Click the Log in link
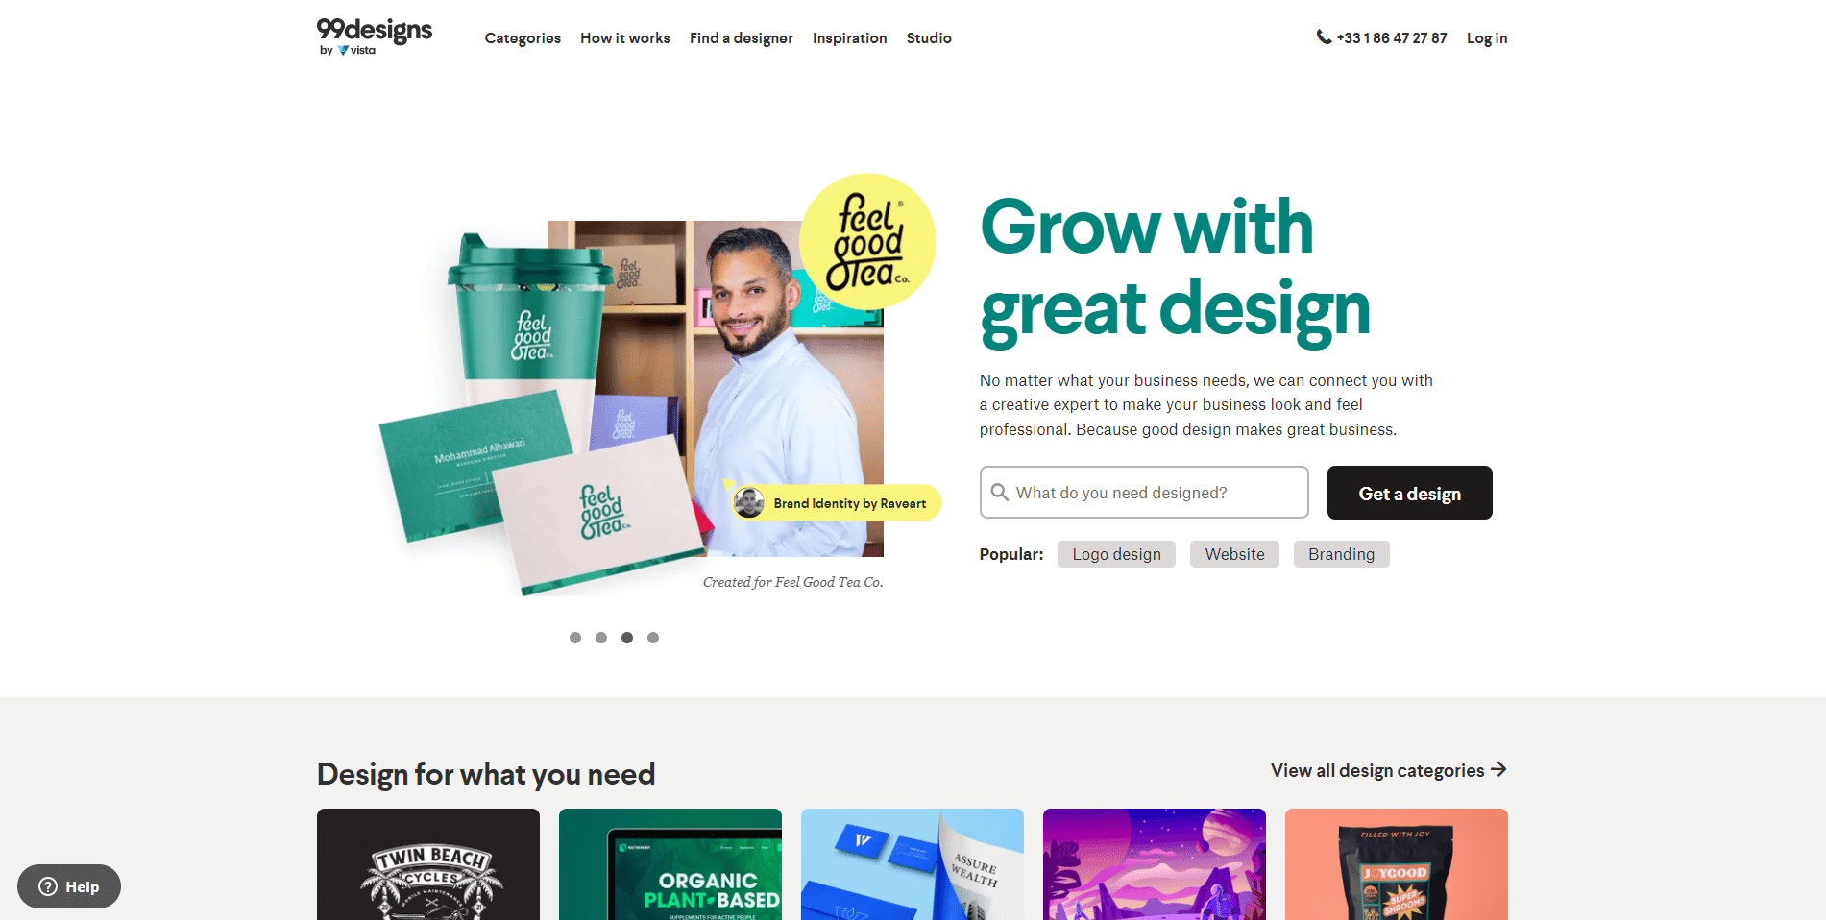The image size is (1826, 920). 1487,38
